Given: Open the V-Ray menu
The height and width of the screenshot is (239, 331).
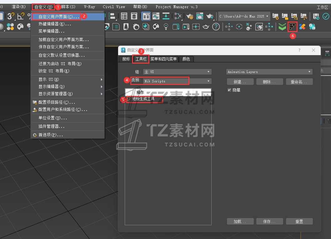Looking at the screenshot, I should click(x=89, y=7).
